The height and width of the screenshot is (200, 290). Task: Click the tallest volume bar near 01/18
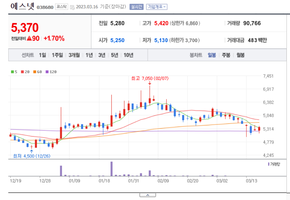(x=111, y=169)
